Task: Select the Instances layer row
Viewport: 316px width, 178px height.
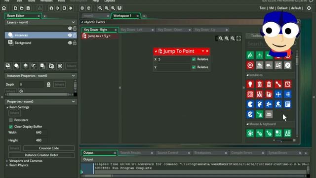Action: tap(41, 35)
